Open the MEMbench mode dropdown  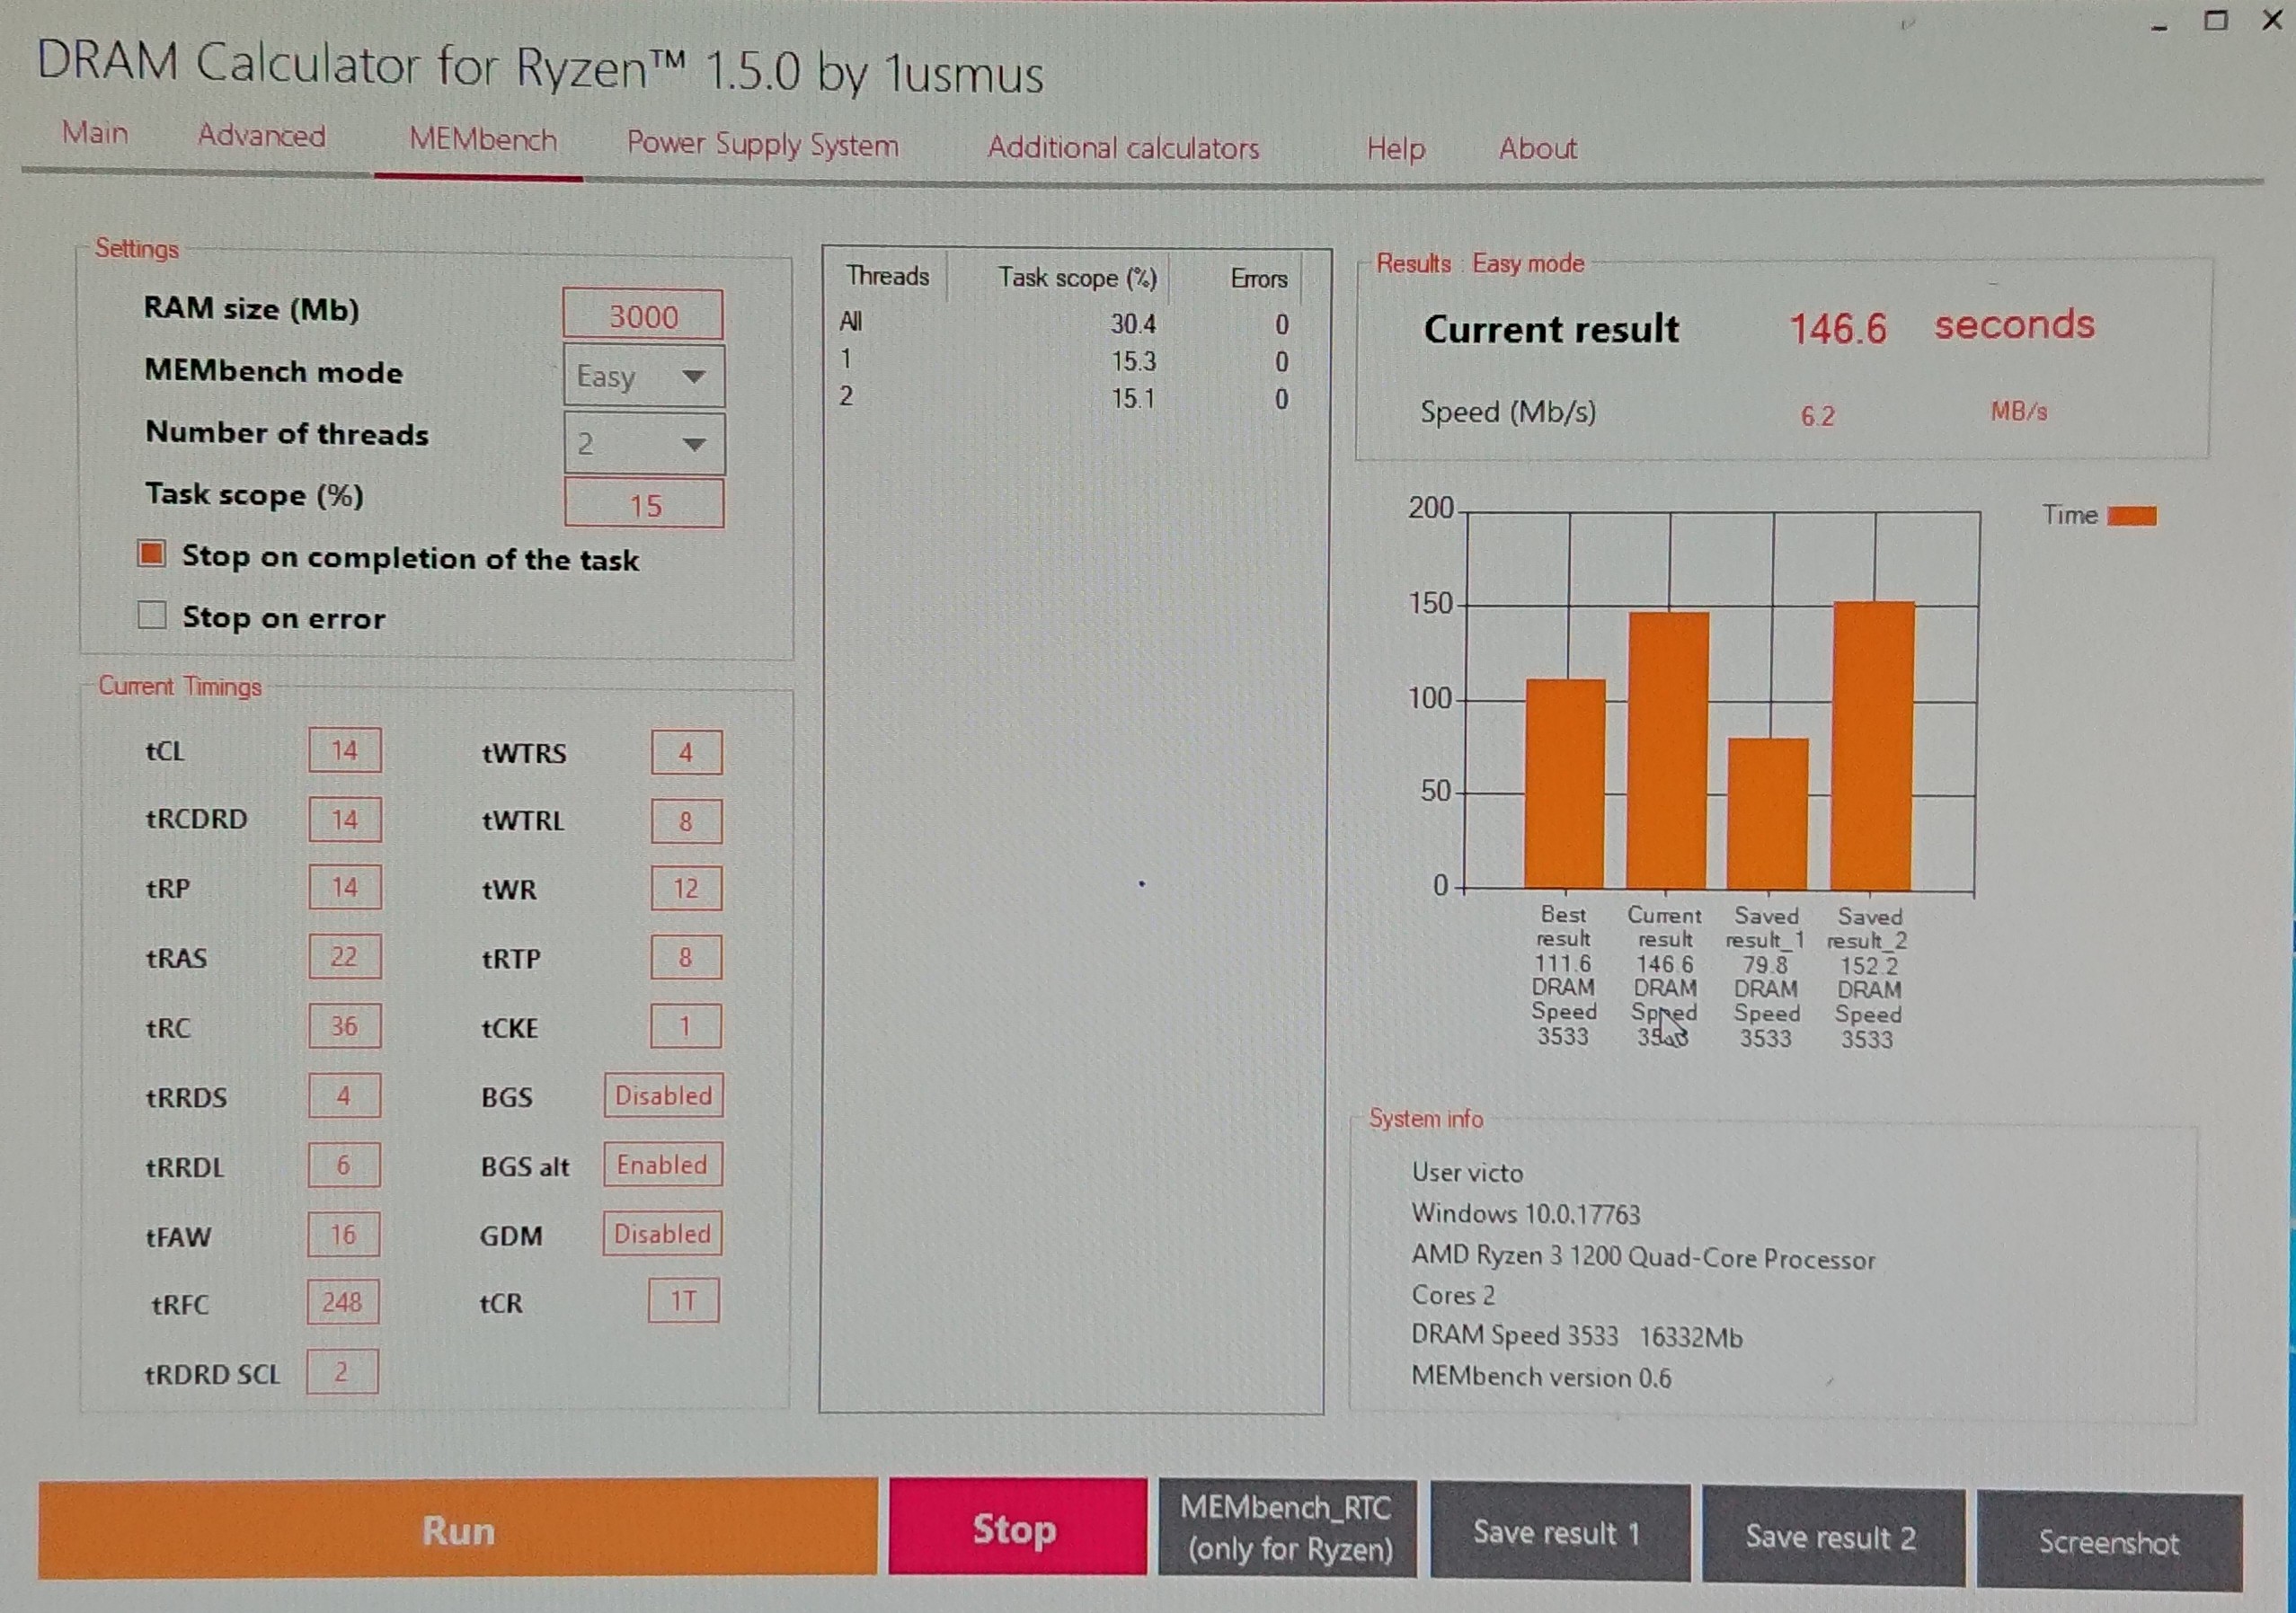[x=644, y=376]
